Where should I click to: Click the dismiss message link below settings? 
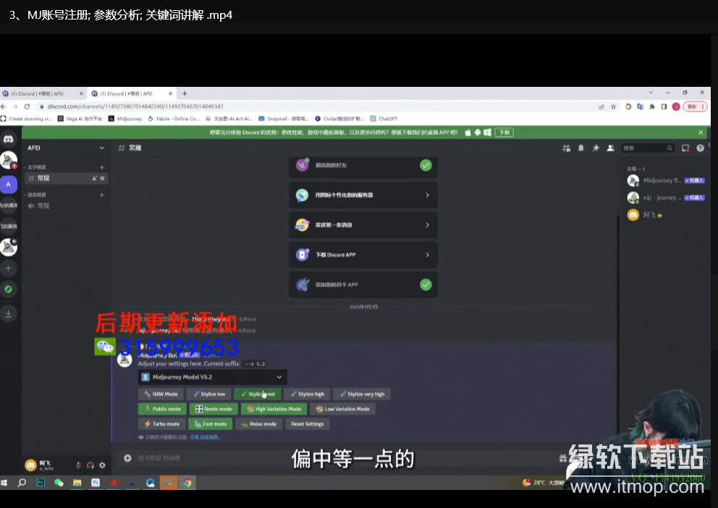[x=204, y=437]
